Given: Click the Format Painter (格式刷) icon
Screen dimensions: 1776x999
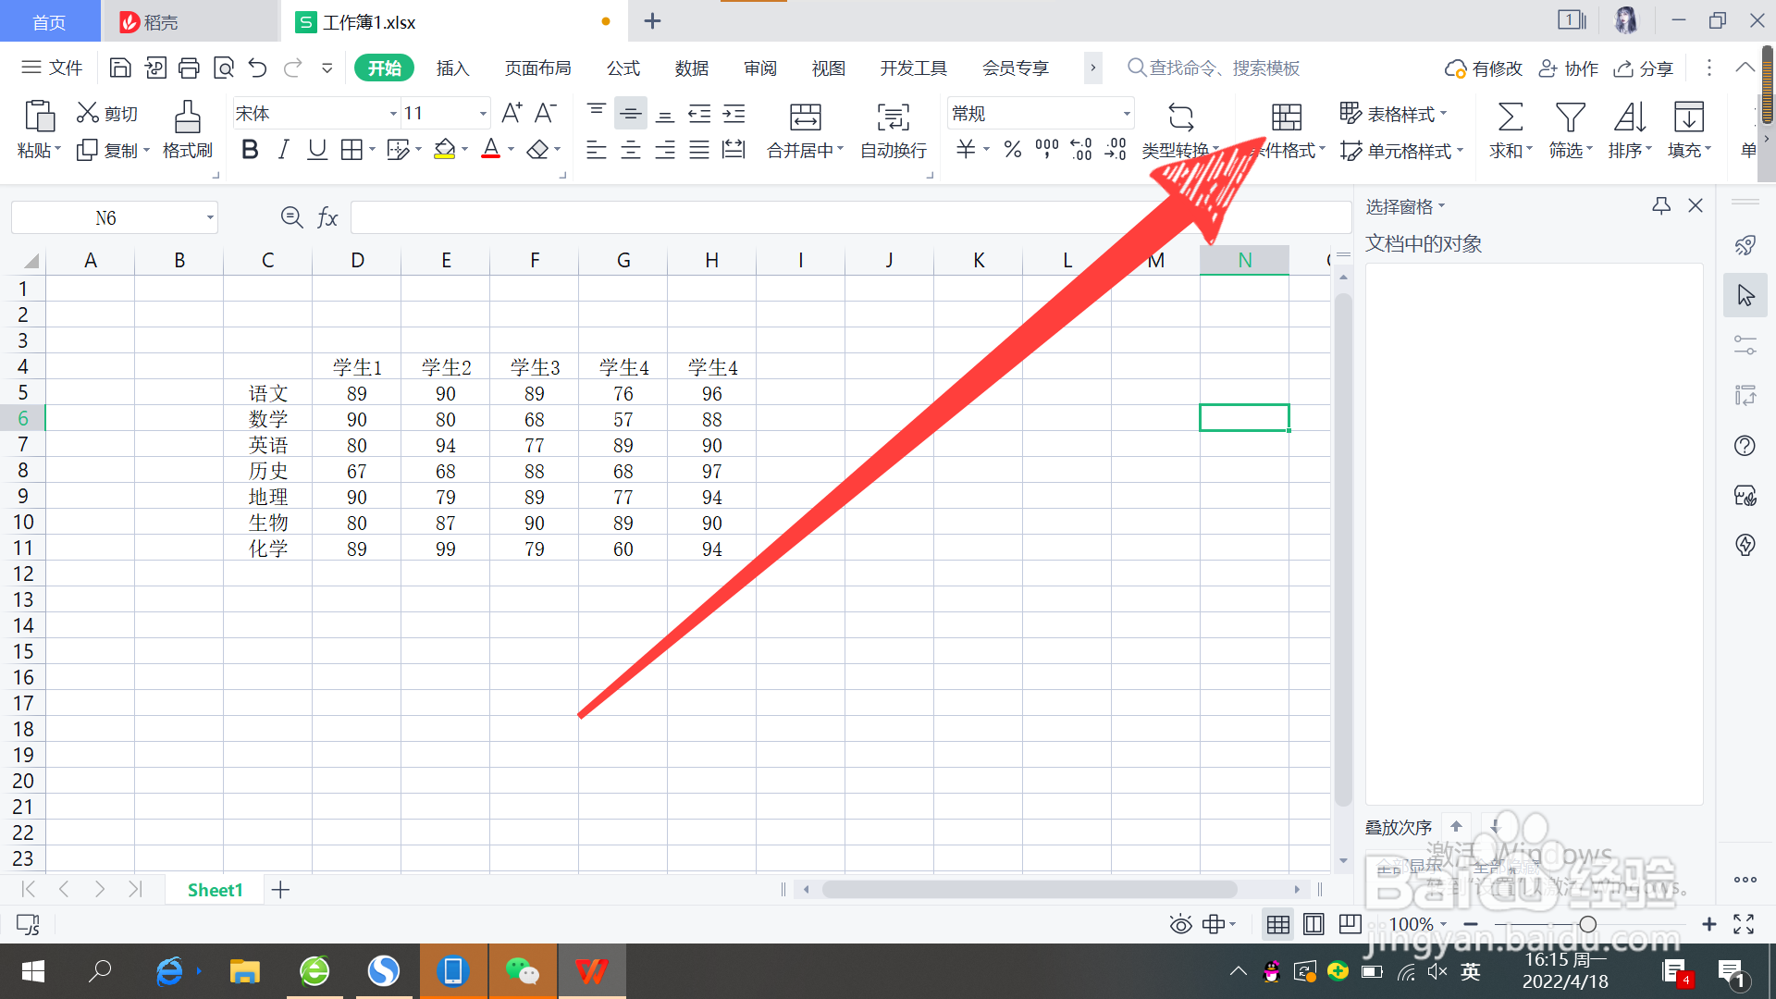Looking at the screenshot, I should coord(188,117).
